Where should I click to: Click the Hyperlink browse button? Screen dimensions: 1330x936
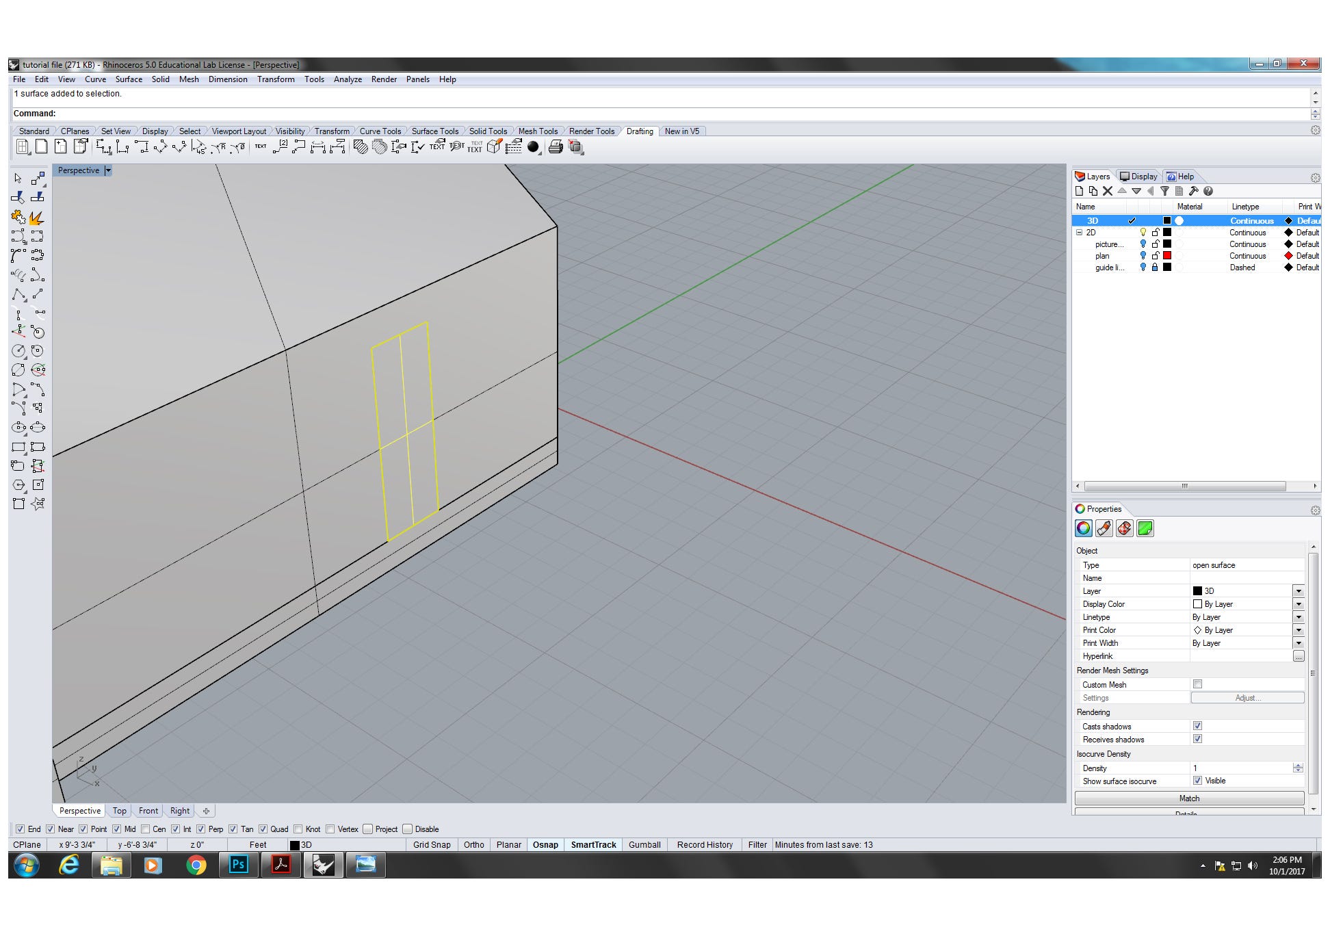[1299, 656]
